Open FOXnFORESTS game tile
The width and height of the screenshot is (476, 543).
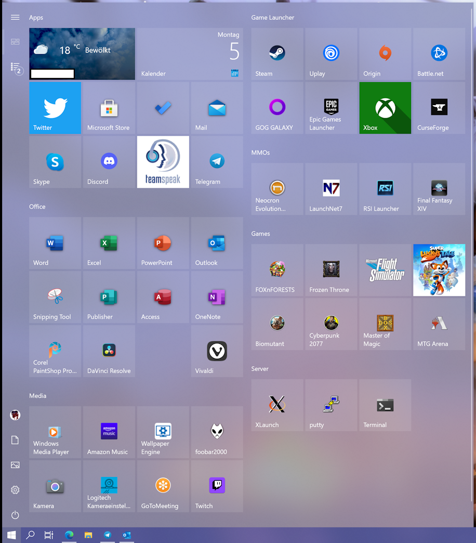coord(277,270)
